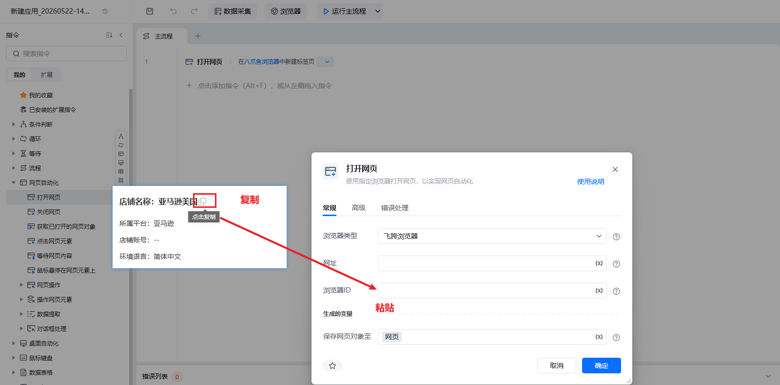Run the flow with the 运行主流程 button
This screenshot has height=385, width=780.
(x=345, y=11)
